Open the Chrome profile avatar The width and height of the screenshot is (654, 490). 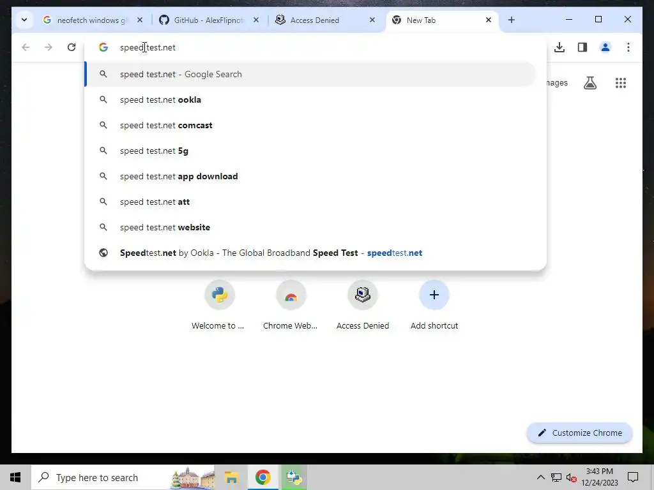pyautogui.click(x=605, y=47)
